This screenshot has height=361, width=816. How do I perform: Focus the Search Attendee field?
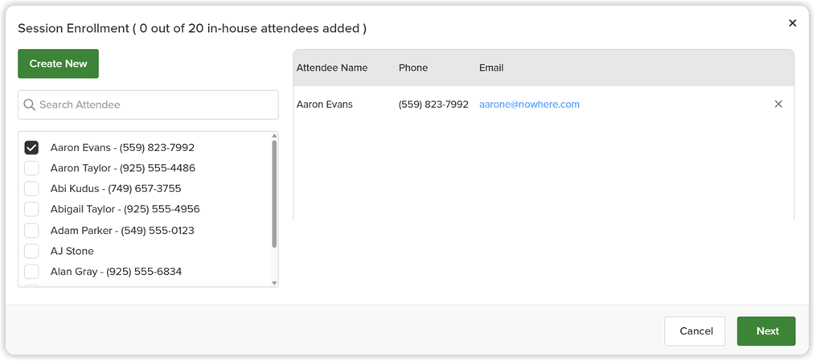click(x=148, y=105)
